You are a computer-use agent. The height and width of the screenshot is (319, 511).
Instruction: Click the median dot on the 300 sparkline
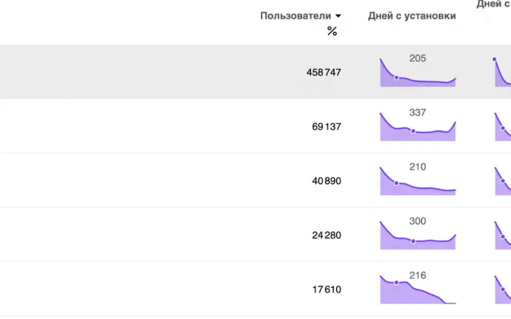413,241
